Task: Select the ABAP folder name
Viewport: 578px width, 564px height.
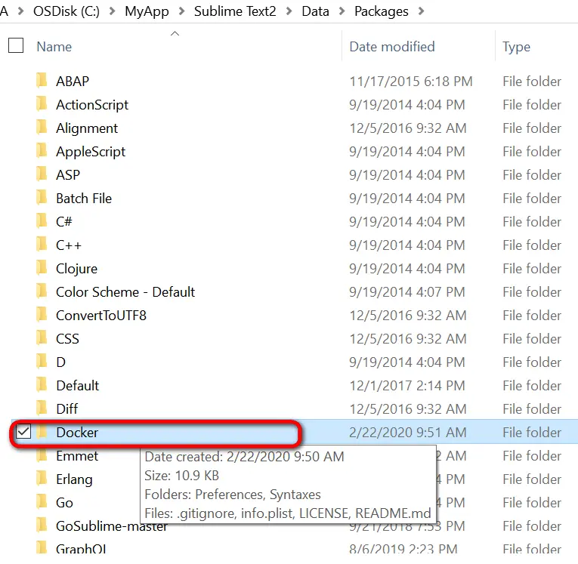Action: point(73,81)
